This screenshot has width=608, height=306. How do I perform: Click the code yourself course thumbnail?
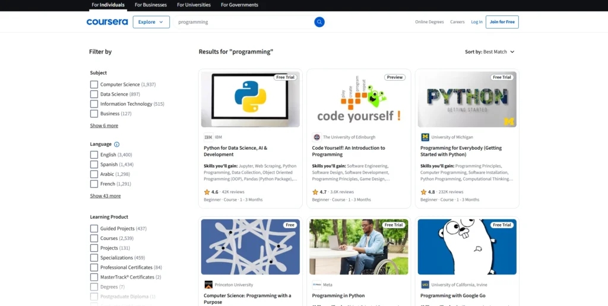[x=359, y=99]
